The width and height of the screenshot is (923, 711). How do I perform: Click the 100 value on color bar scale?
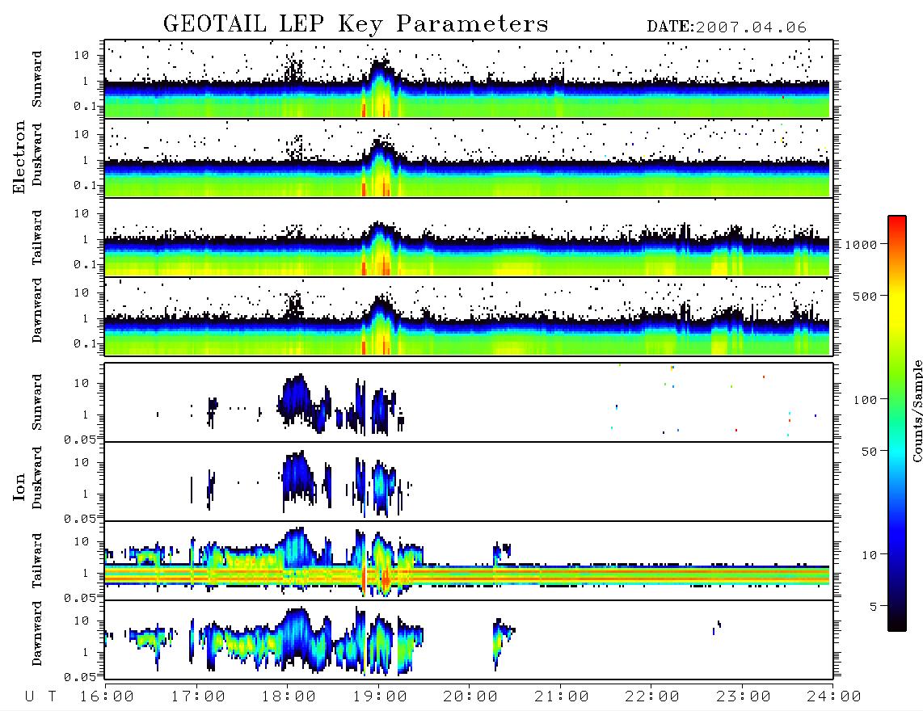pos(865,400)
